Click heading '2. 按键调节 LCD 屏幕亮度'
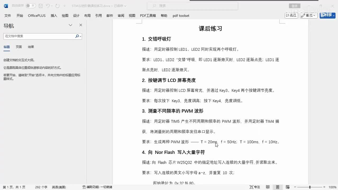This screenshot has width=338, height=190. (169, 80)
